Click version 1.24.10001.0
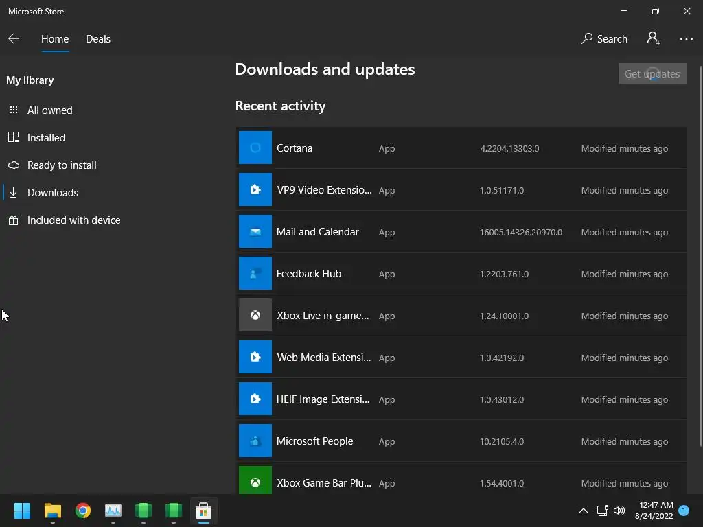703x527 pixels. coord(504,316)
